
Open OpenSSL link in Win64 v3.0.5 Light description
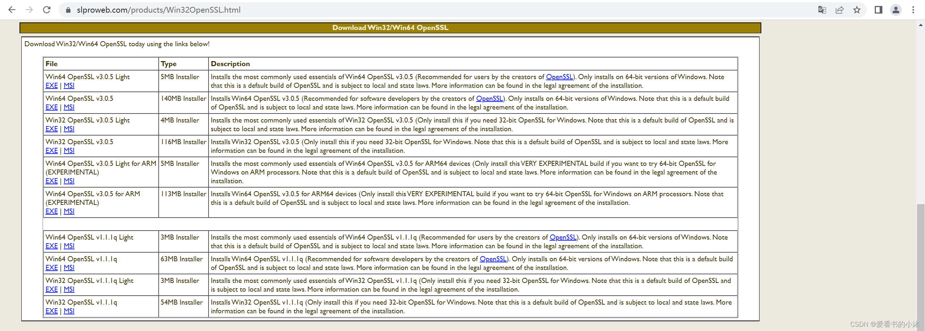559,77
